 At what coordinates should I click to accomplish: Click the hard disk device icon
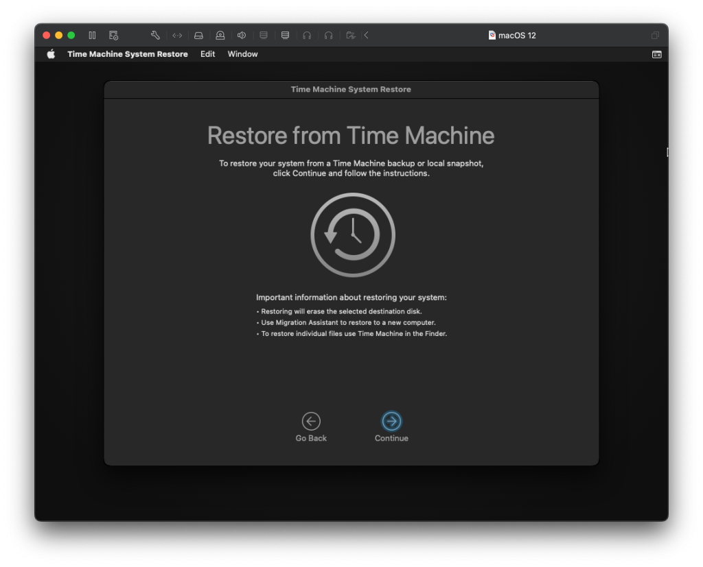click(x=198, y=35)
